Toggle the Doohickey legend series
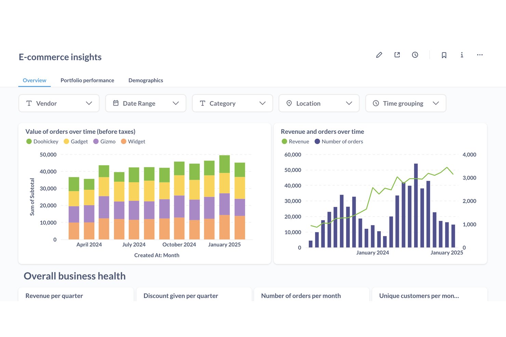The width and height of the screenshot is (506, 337). tap(42, 141)
